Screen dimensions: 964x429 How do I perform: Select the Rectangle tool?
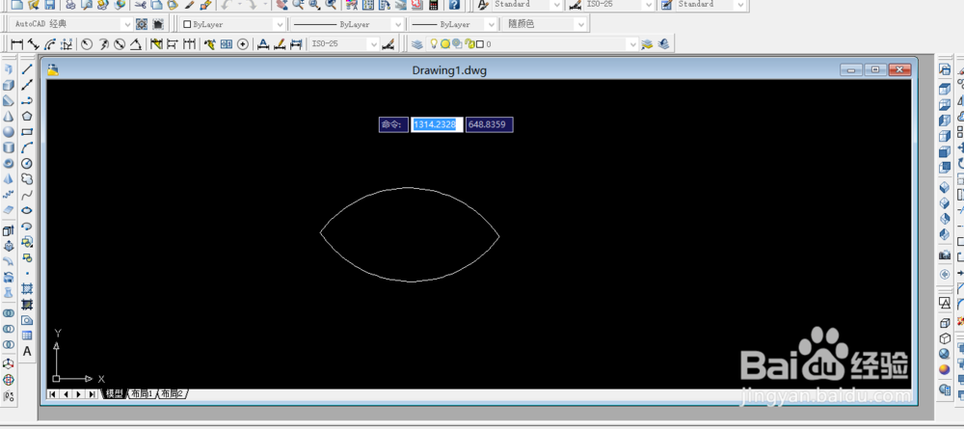pos(27,131)
